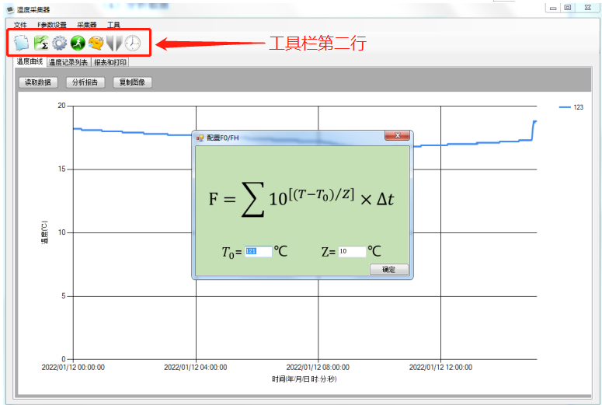Viewport: 602px width, 405px height.
Task: Click the green running man icon
Action: [x=78, y=44]
